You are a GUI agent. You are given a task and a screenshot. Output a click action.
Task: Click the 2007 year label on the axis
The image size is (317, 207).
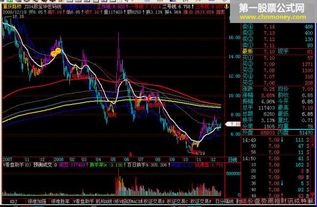point(7,160)
